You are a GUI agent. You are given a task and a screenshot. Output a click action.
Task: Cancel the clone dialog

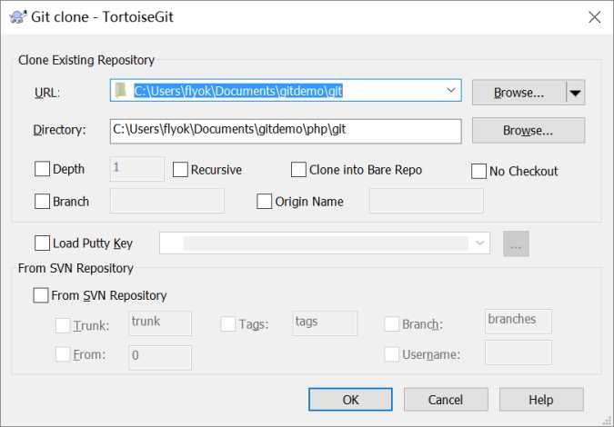coord(446,400)
